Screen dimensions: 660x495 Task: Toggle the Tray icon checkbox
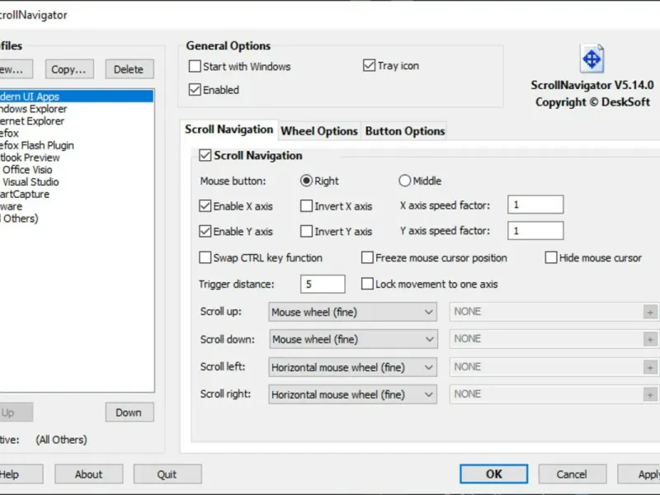pos(369,65)
